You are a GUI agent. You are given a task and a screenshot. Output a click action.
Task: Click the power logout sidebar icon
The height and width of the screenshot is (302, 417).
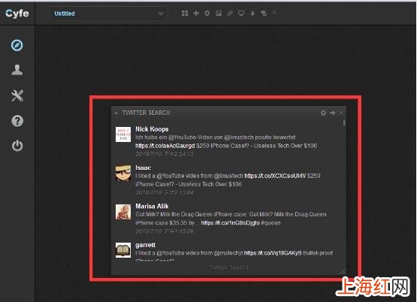pos(17,146)
